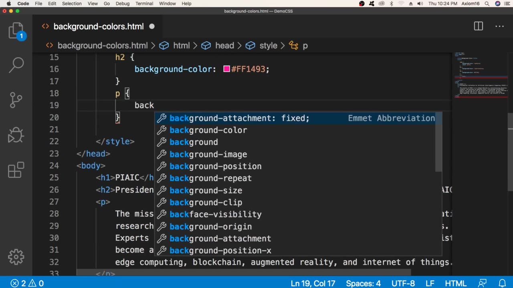Open the Window menu
Viewport: 513px width, 288px height.
coord(168,4)
